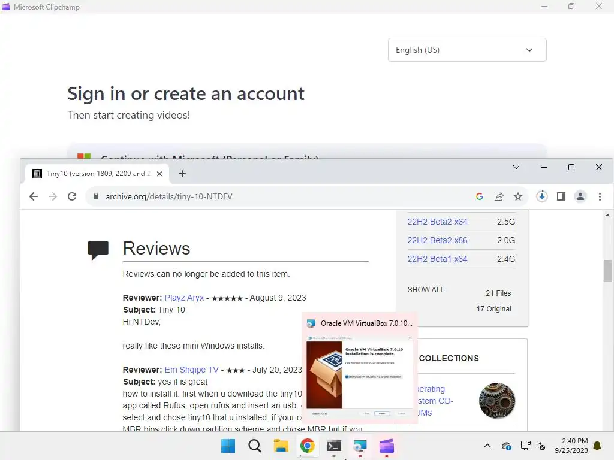
Task: Reload the archive.org page
Action: click(x=72, y=196)
